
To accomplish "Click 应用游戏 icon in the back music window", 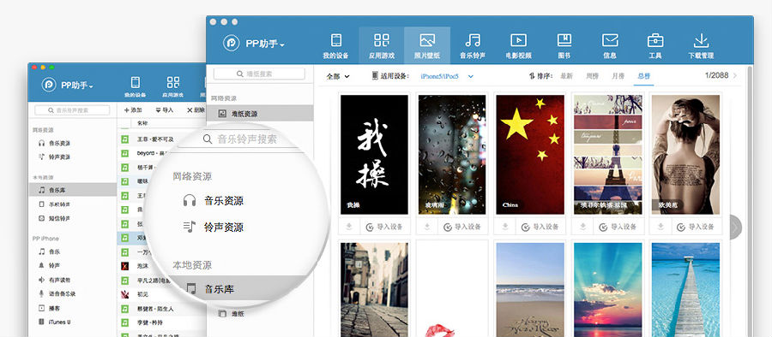I will tap(172, 87).
